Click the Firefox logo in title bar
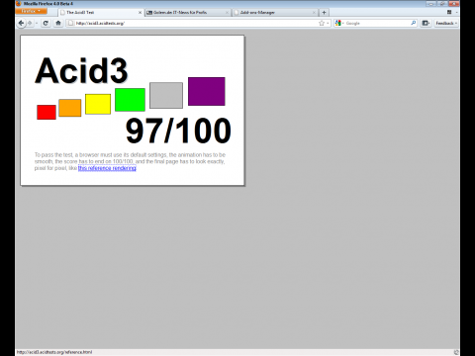 coord(19,4)
